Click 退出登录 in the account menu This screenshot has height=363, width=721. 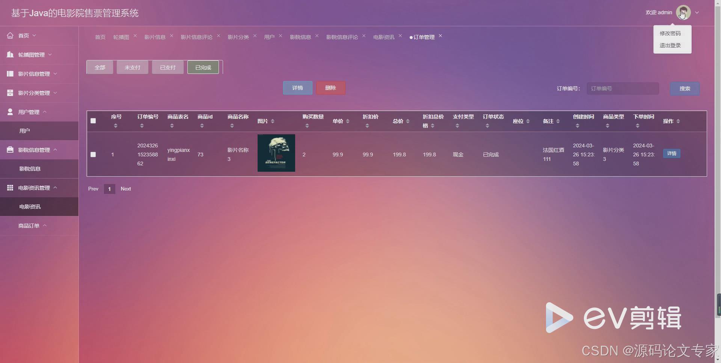click(x=670, y=45)
